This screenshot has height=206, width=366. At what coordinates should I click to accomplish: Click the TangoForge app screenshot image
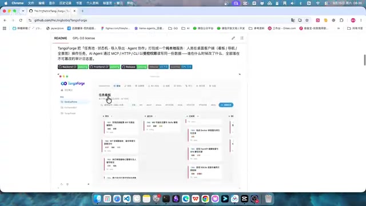149,131
